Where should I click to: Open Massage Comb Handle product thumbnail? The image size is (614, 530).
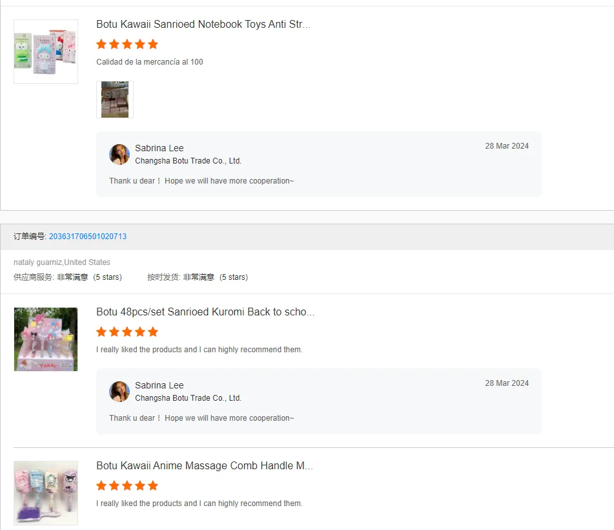pos(46,493)
